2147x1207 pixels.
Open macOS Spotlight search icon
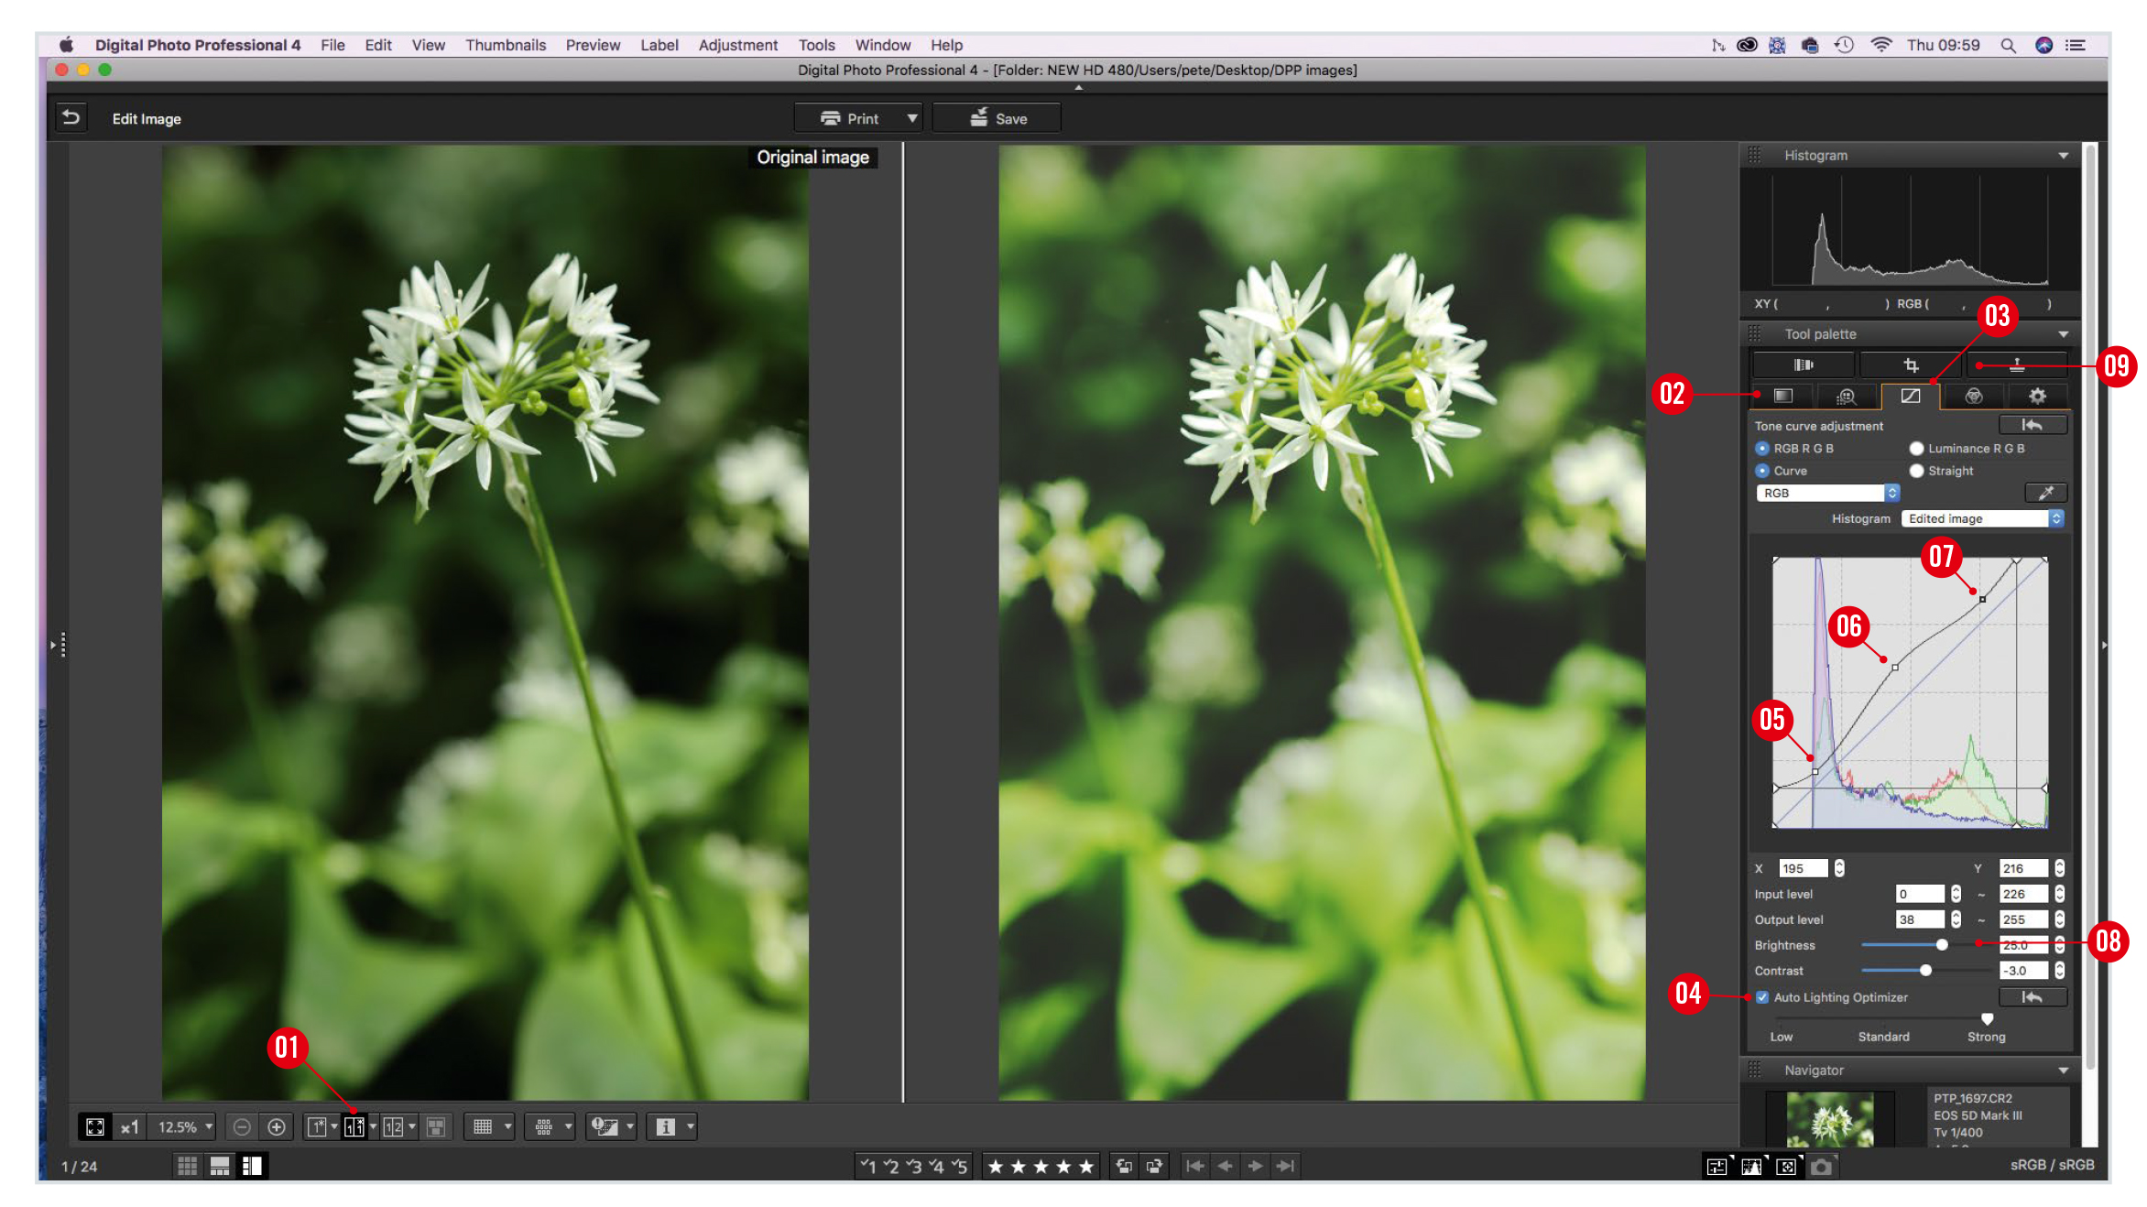point(2008,45)
